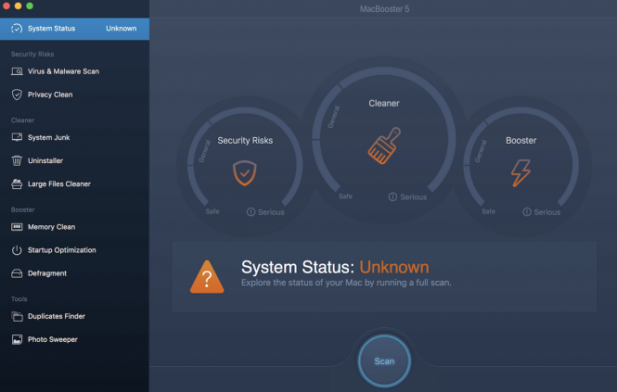Image resolution: width=617 pixels, height=392 pixels.
Task: Start a full scan with Scan button
Action: [x=383, y=360]
